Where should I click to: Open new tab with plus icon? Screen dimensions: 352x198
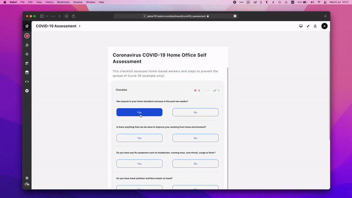(325, 16)
